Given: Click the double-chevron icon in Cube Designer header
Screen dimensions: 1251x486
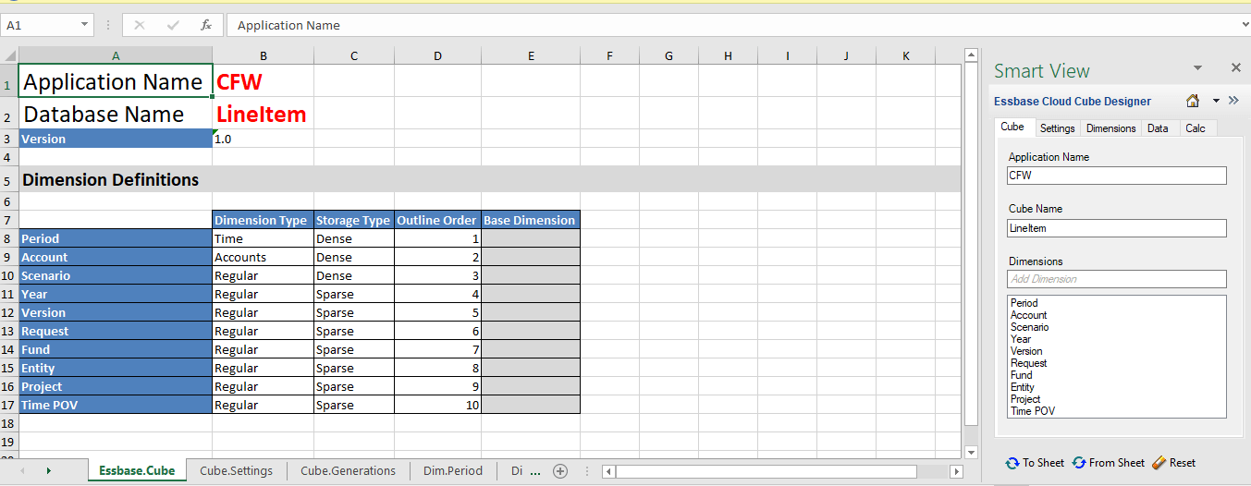Looking at the screenshot, I should click(x=1233, y=101).
